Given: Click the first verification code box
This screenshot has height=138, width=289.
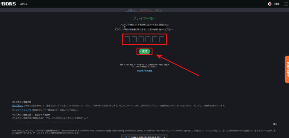Looking at the screenshot, I should [127, 39].
